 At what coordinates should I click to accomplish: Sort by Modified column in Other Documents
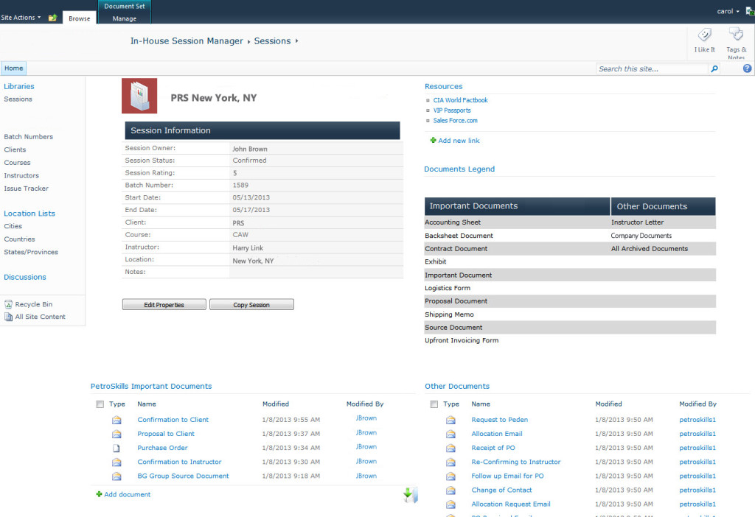pos(608,404)
